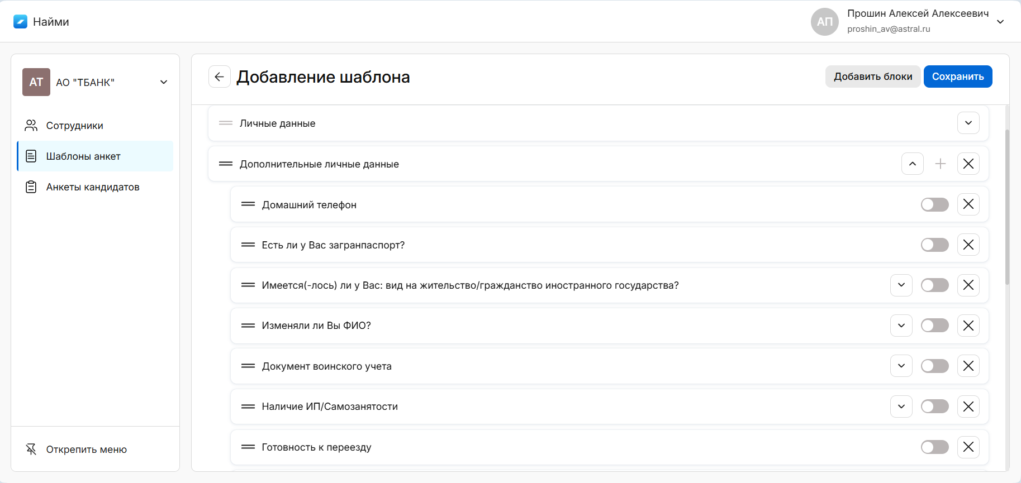This screenshot has width=1021, height=483.
Task: Click drag handle of Личные данные block
Action: [226, 123]
